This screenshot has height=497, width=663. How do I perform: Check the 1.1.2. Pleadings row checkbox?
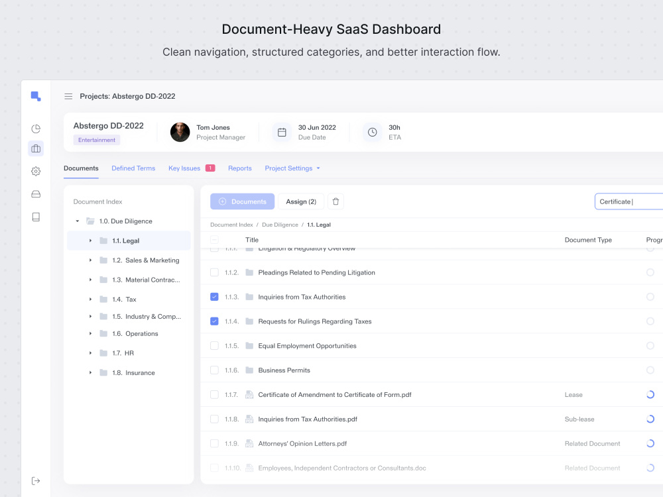click(x=214, y=272)
